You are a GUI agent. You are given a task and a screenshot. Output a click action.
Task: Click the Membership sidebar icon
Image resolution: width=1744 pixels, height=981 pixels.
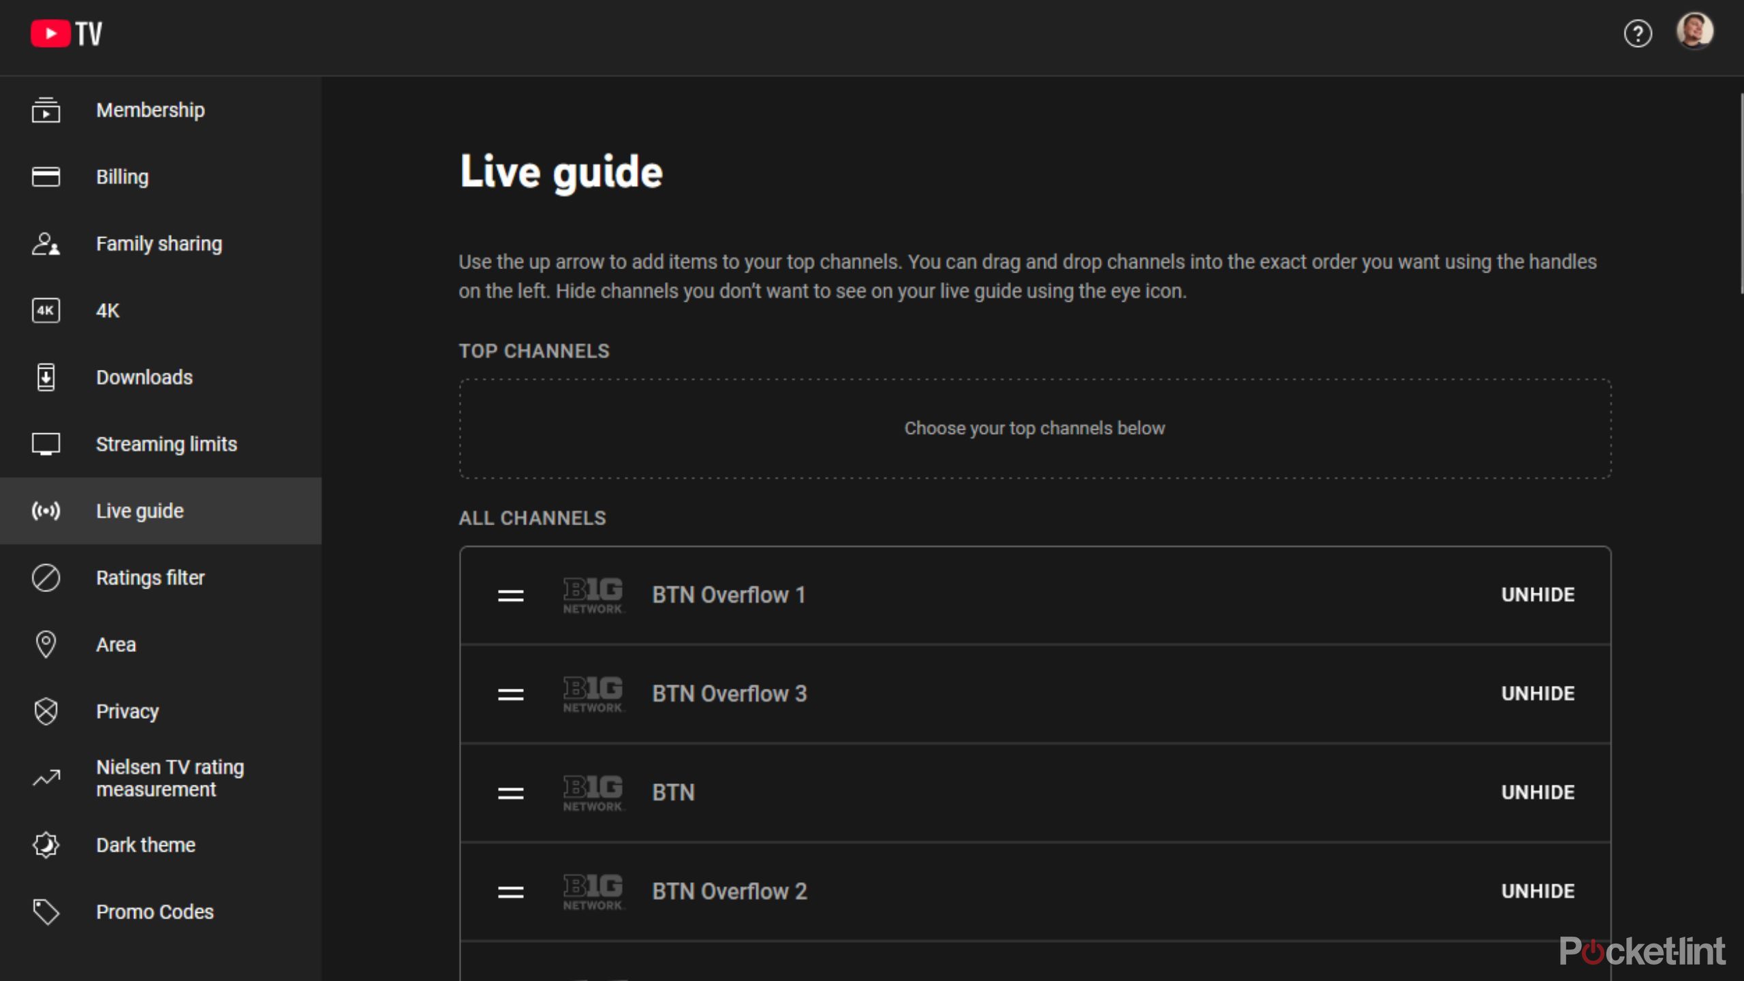point(46,110)
